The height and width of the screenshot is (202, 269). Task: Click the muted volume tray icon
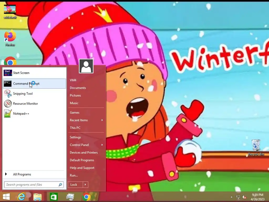244,197
